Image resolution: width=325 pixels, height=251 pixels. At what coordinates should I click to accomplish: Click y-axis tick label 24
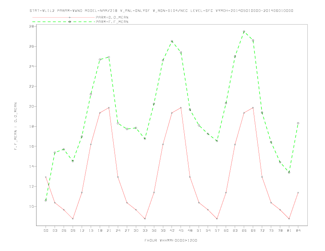click(x=32, y=66)
